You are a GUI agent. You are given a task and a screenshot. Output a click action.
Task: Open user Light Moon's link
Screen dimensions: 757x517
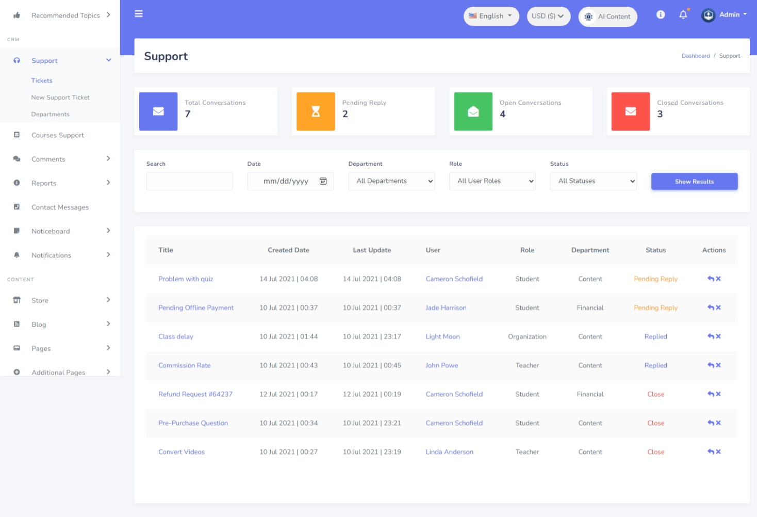tap(442, 336)
